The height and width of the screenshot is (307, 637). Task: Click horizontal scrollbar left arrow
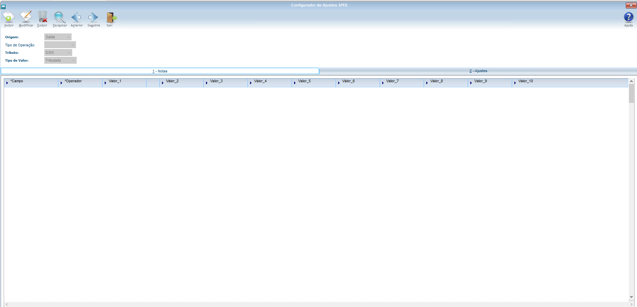point(7,304)
